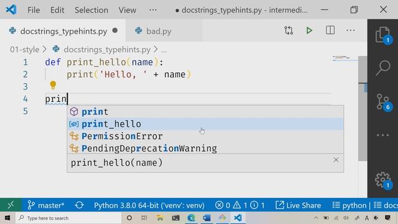The height and width of the screenshot is (224, 398).
Task: Open the Search view in activity bar
Action: tap(383, 68)
